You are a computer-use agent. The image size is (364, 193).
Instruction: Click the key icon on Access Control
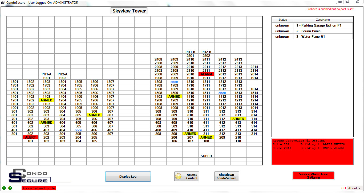(x=178, y=176)
